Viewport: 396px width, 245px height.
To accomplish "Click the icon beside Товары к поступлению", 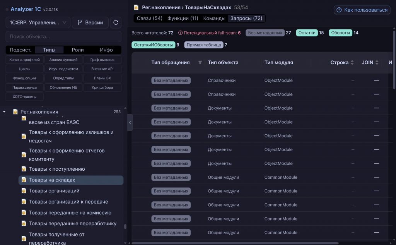I will (24, 169).
